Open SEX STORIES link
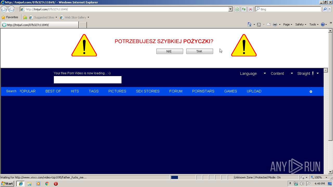 [148, 91]
